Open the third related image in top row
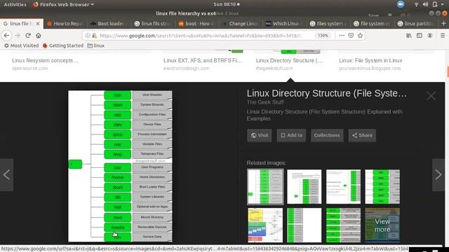Viewport: 449px width, 252px height. pos(343,187)
